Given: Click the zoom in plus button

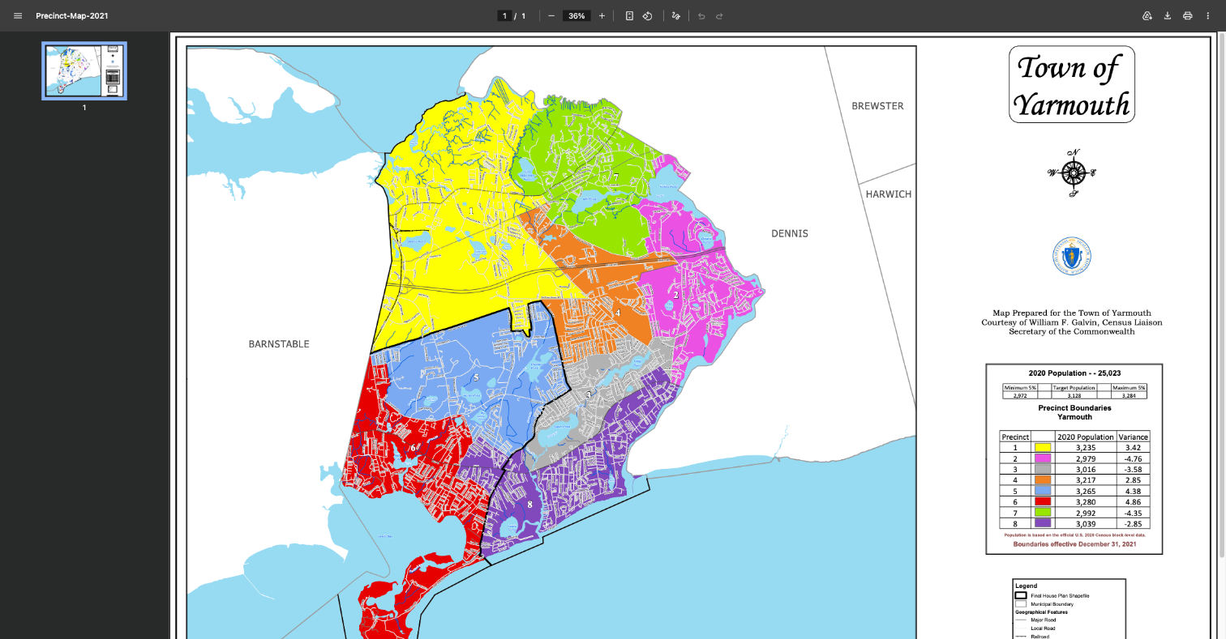Looking at the screenshot, I should point(602,15).
